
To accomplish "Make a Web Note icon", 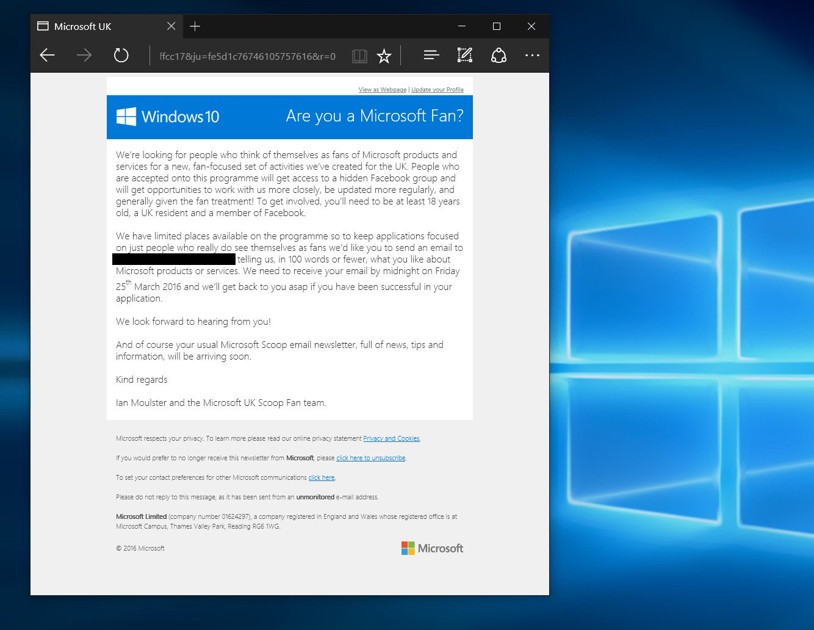I will tap(465, 56).
